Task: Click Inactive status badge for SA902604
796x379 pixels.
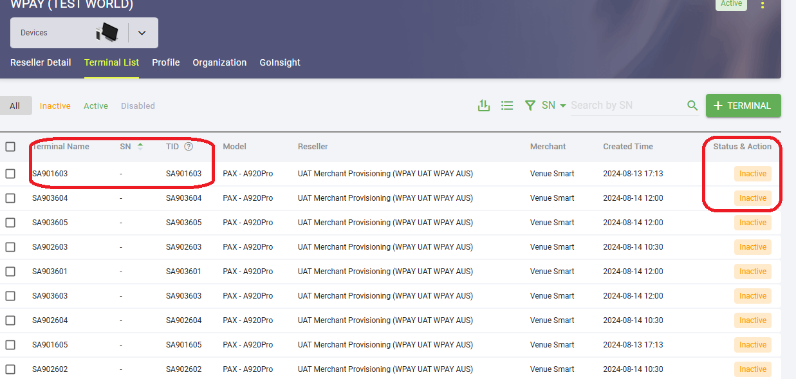Action: 753,320
